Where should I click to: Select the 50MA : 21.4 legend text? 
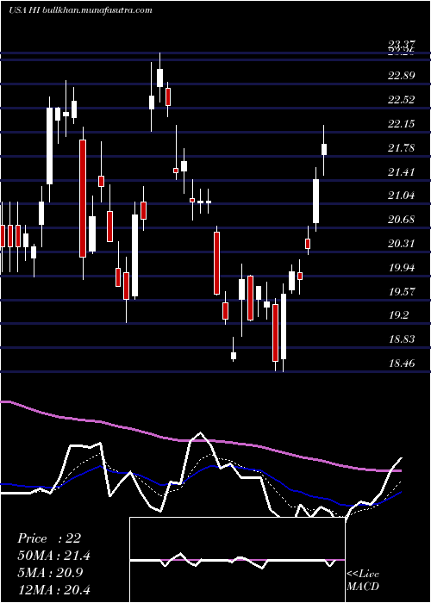[x=53, y=556]
